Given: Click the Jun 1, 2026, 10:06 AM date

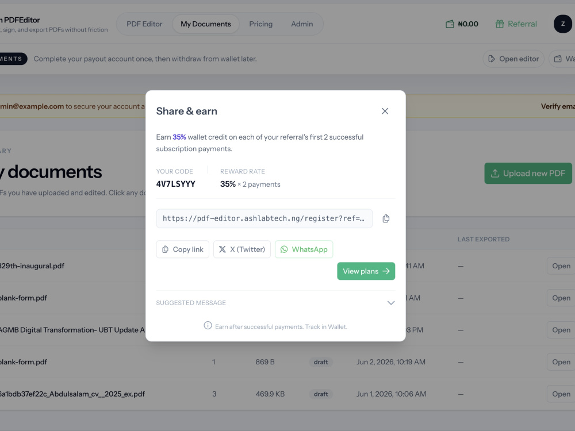Looking at the screenshot, I should tap(391, 394).
